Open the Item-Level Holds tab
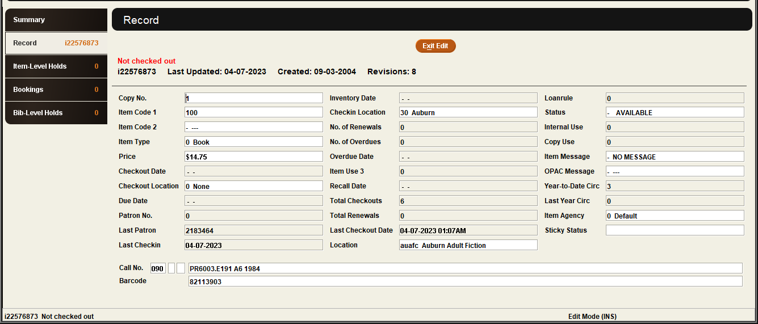This screenshot has width=758, height=324. click(x=56, y=66)
